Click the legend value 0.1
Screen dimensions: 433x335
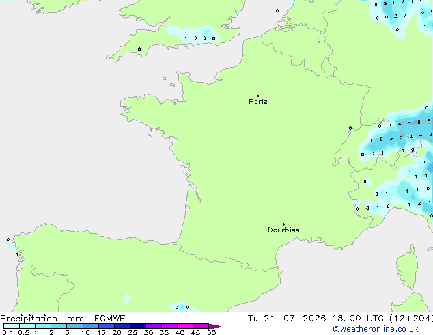point(8,332)
